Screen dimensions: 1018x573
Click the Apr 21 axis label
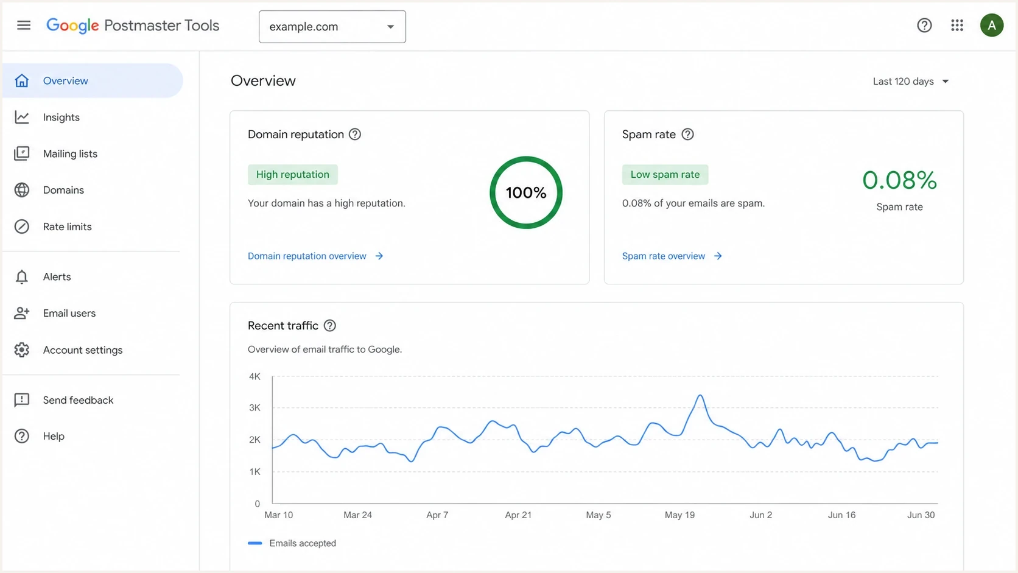pyautogui.click(x=518, y=515)
